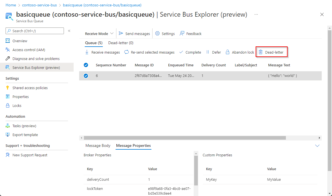Image resolution: width=332 pixels, height=196 pixels.
Task: Click the Complete checkmark icon
Action: click(x=181, y=52)
